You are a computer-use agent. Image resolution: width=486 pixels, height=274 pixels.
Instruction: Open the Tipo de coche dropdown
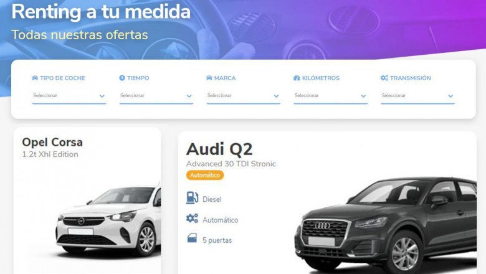[69, 96]
